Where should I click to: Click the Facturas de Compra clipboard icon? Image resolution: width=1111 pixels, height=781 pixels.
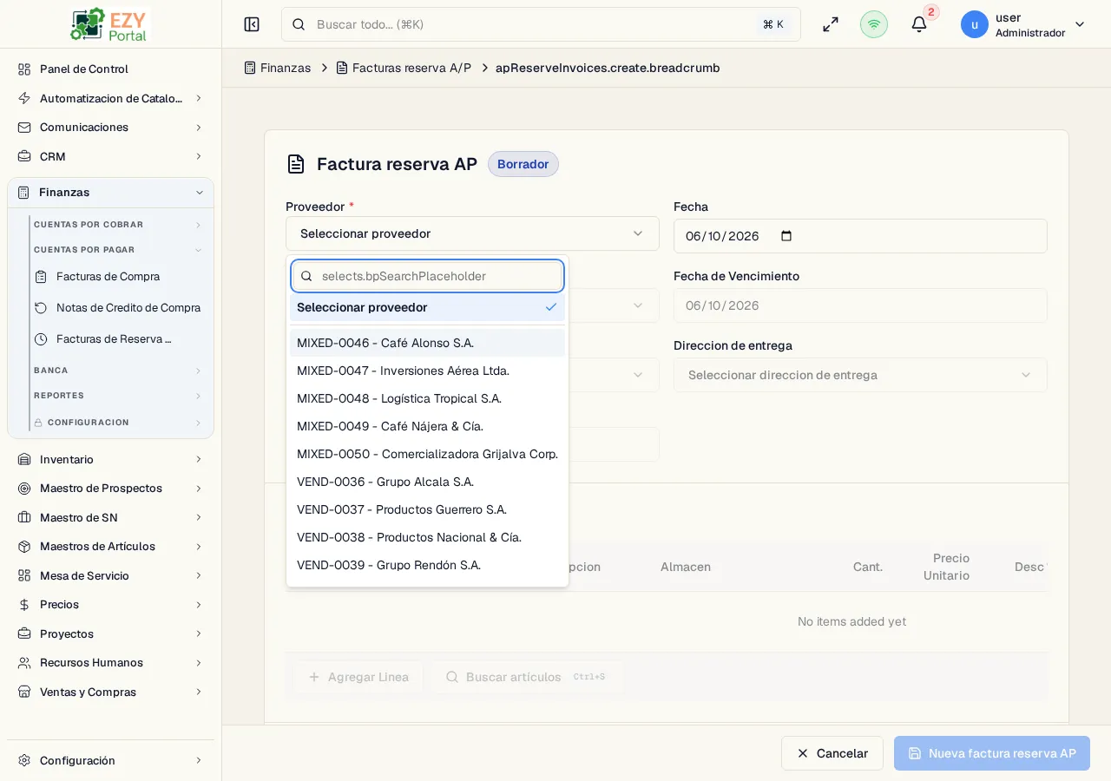click(x=41, y=276)
